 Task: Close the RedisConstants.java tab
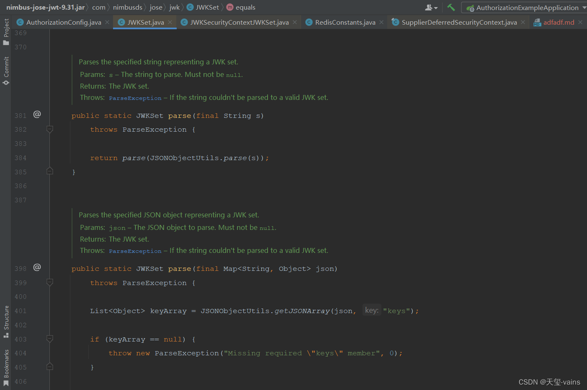381,22
